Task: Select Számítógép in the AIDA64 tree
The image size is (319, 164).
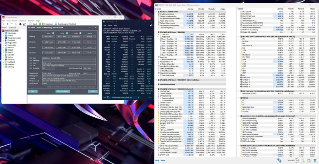Action: point(12,33)
